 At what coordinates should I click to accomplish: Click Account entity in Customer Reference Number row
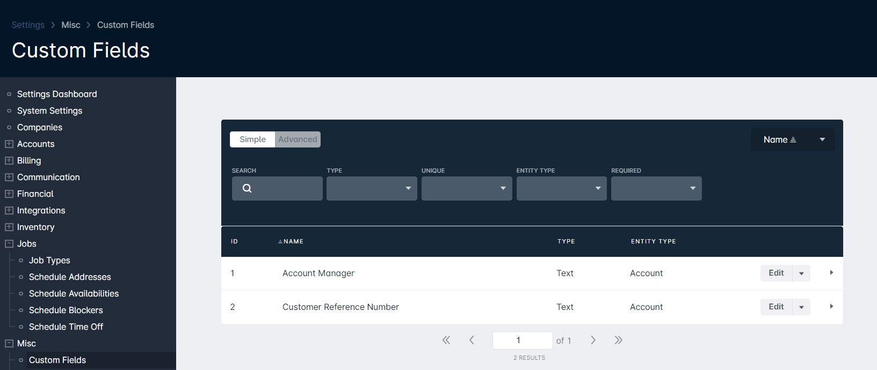646,307
